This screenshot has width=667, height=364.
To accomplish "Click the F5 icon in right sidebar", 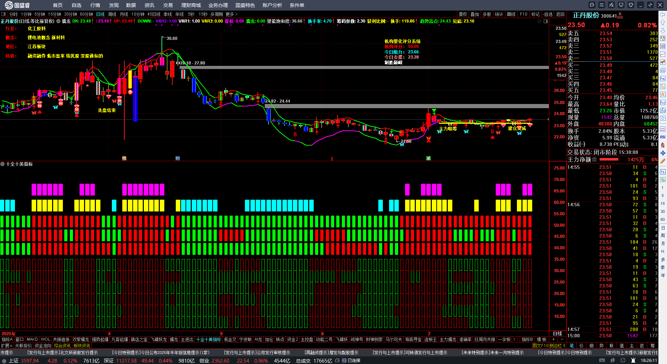I will point(663,172).
